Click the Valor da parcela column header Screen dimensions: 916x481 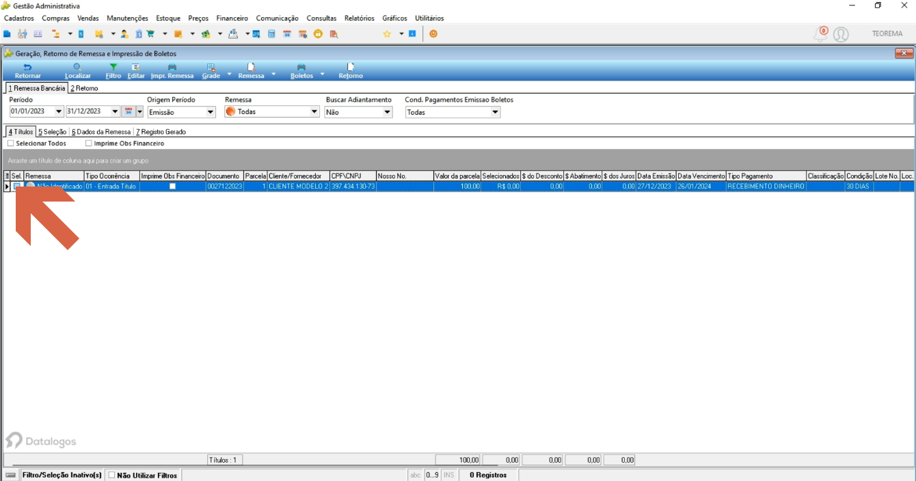(x=457, y=176)
